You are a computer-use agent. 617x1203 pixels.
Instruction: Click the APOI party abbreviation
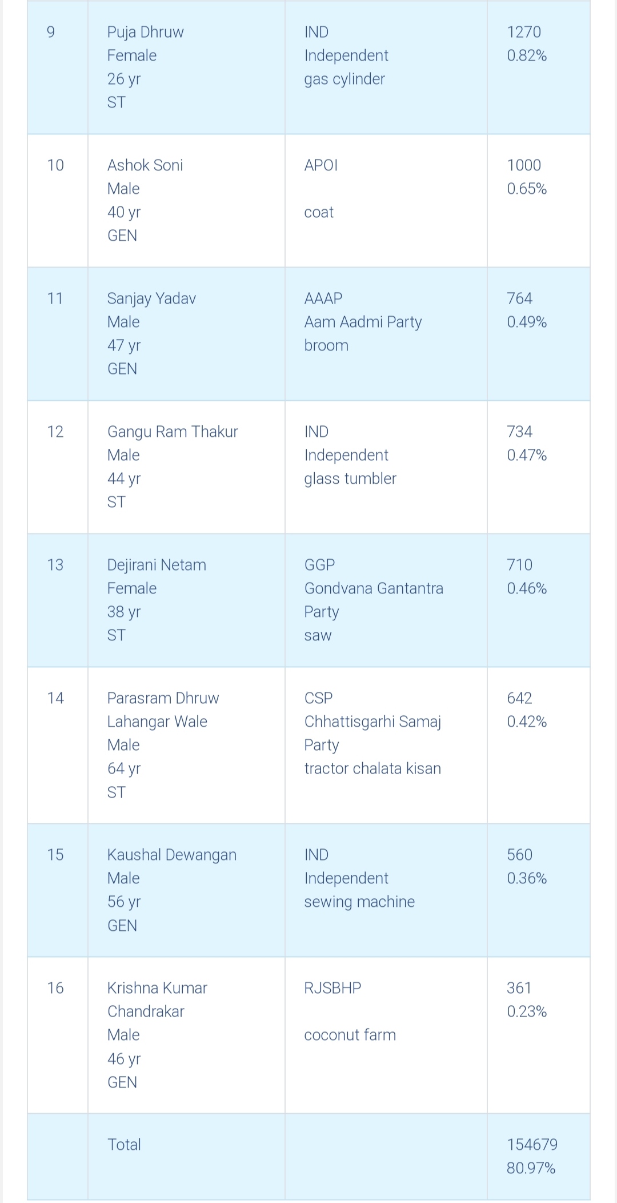click(x=321, y=165)
